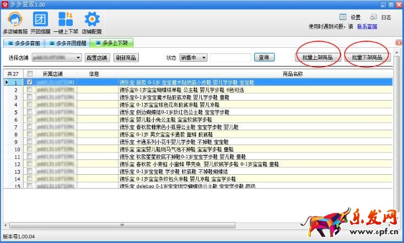Open 店铺配置 gear icon
The height and width of the screenshot is (243, 404).
[92, 21]
